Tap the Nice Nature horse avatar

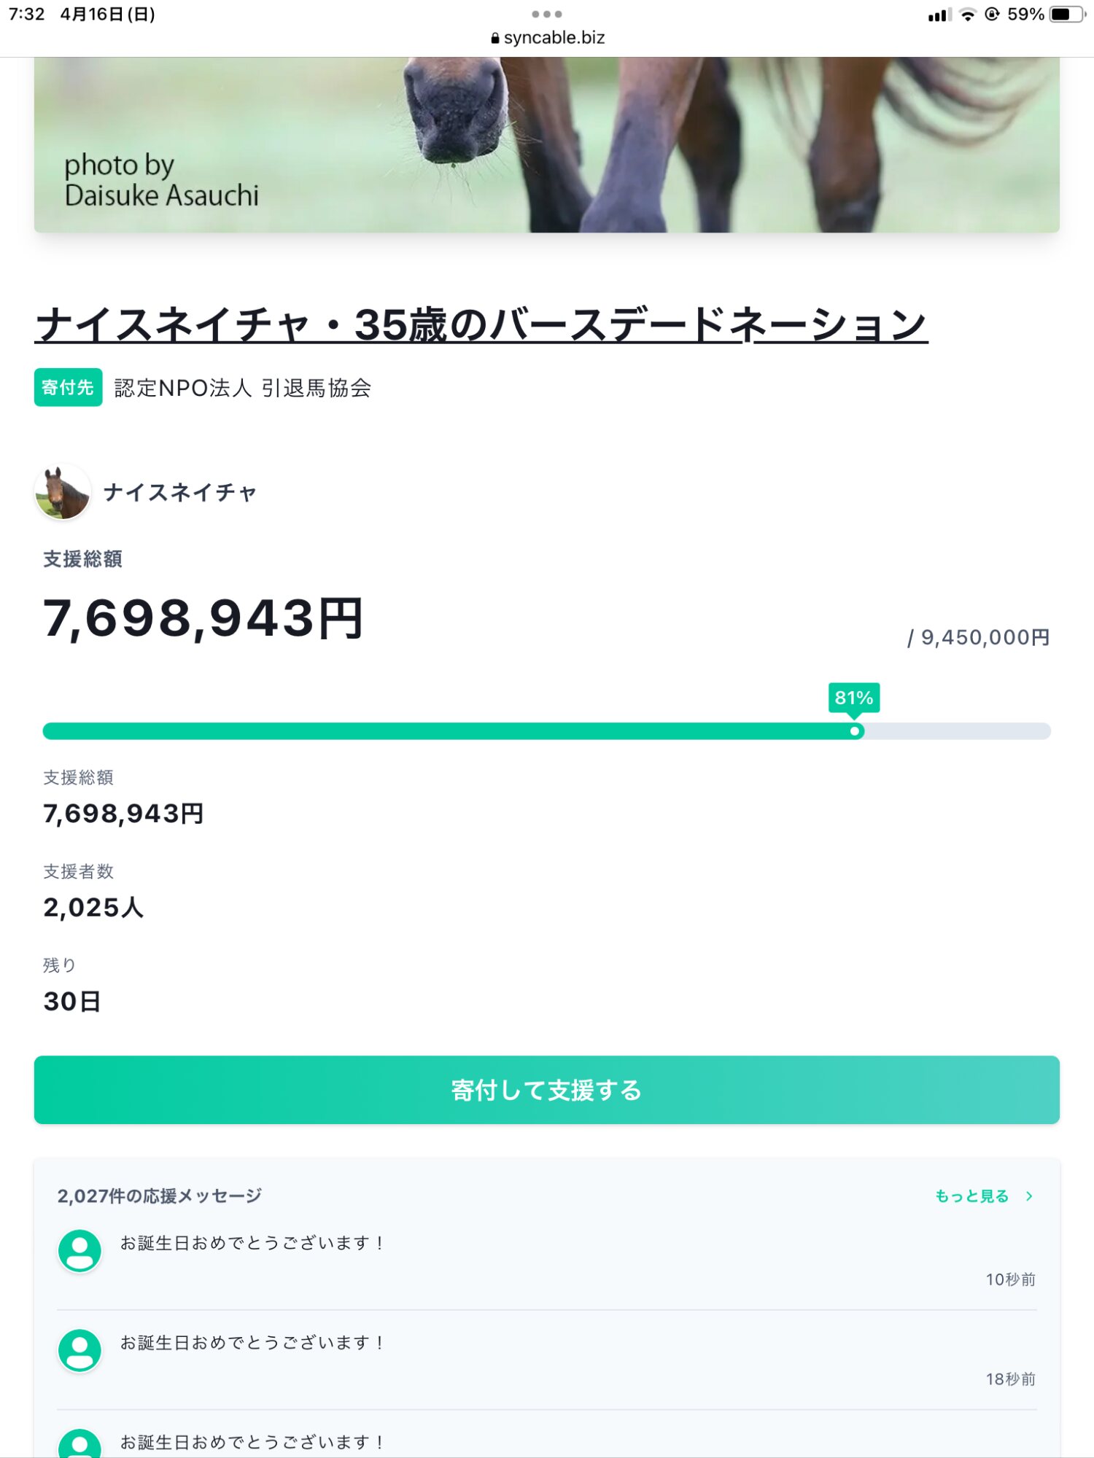63,492
